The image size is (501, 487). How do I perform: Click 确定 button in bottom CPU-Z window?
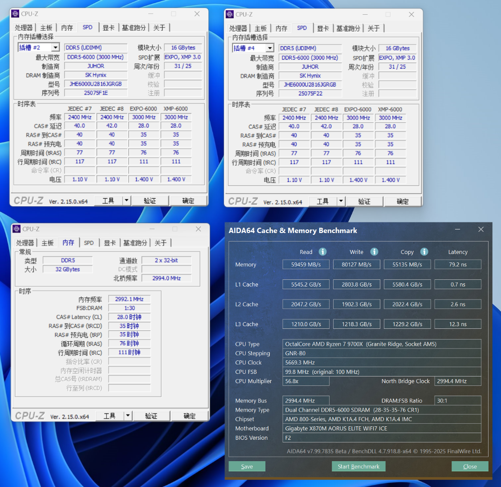click(x=189, y=415)
